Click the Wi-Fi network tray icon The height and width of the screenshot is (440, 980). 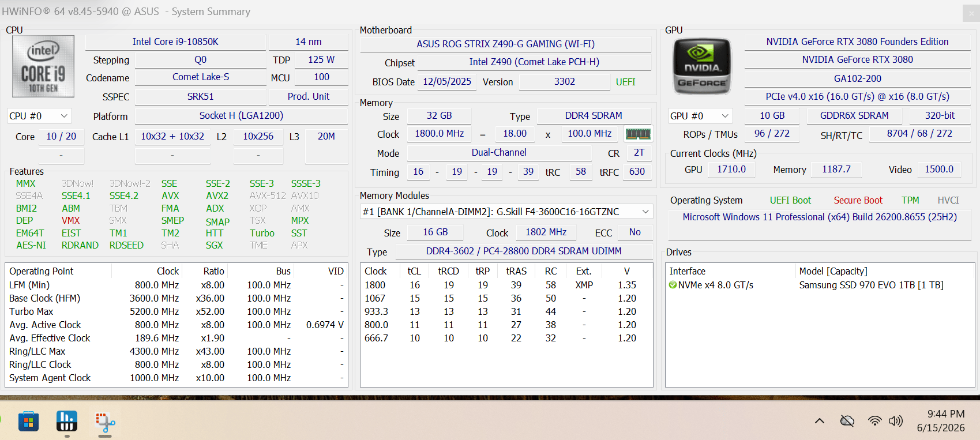(x=875, y=421)
